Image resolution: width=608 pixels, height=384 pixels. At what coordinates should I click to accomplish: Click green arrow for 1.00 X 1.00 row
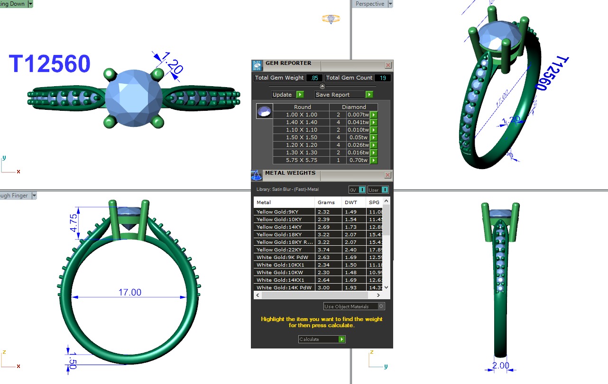coord(374,115)
